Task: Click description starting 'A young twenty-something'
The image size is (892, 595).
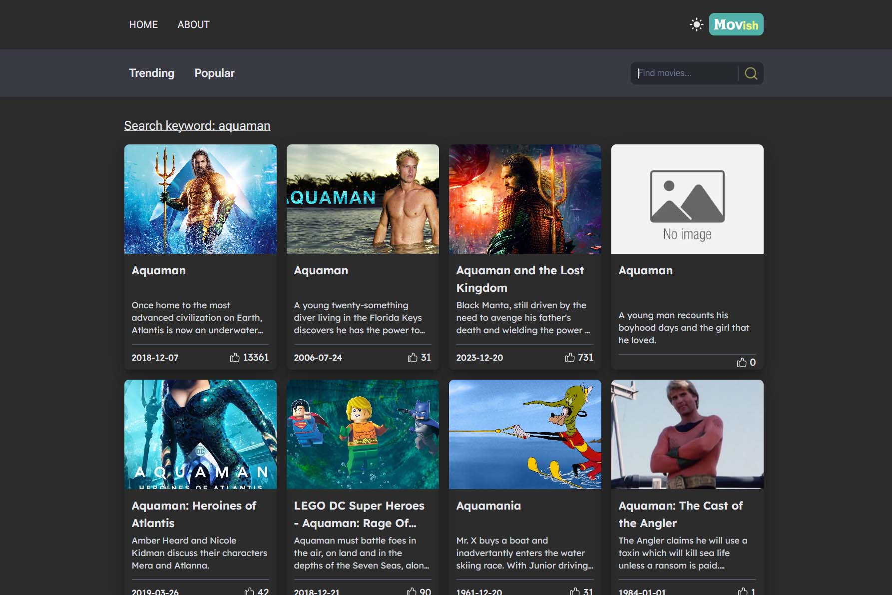Action: coord(360,318)
